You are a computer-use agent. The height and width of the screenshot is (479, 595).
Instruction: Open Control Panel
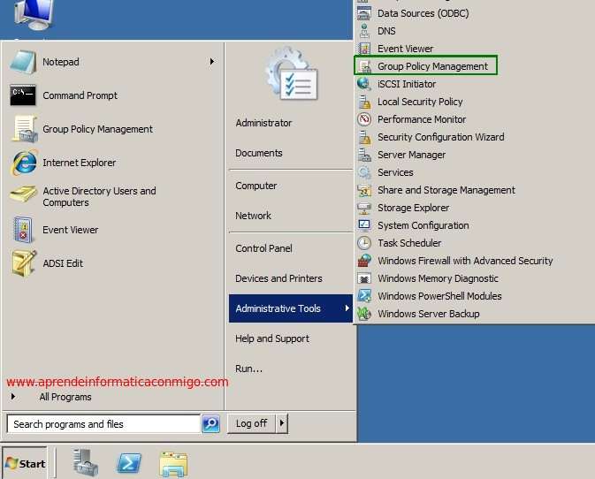tap(263, 248)
